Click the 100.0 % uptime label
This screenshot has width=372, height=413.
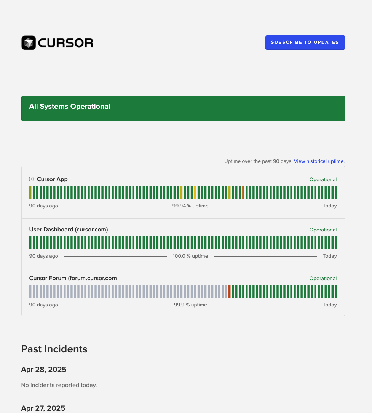tap(190, 256)
